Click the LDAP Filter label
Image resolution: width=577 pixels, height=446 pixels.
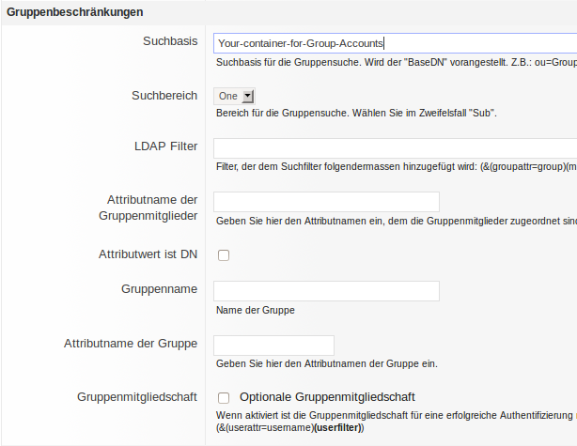click(x=165, y=148)
